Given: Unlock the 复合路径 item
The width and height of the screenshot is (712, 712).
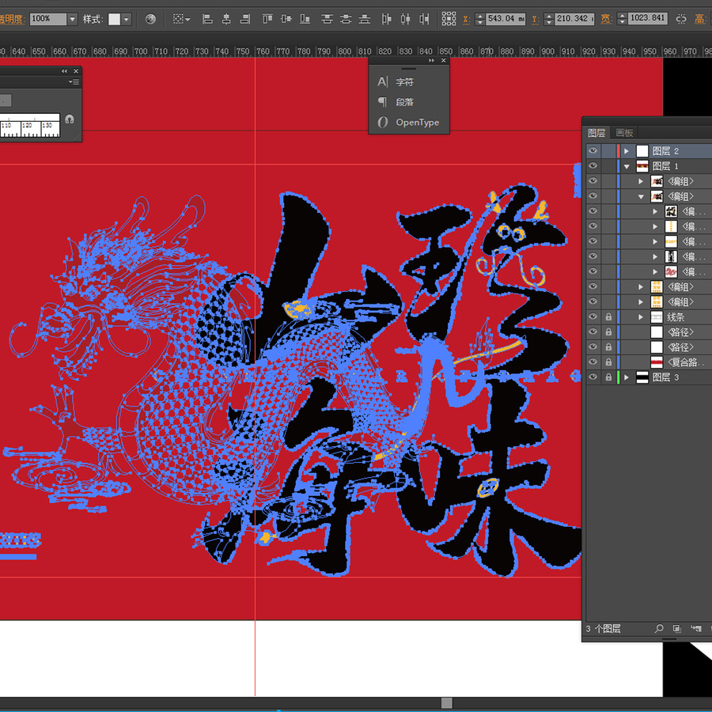Looking at the screenshot, I should [608, 362].
